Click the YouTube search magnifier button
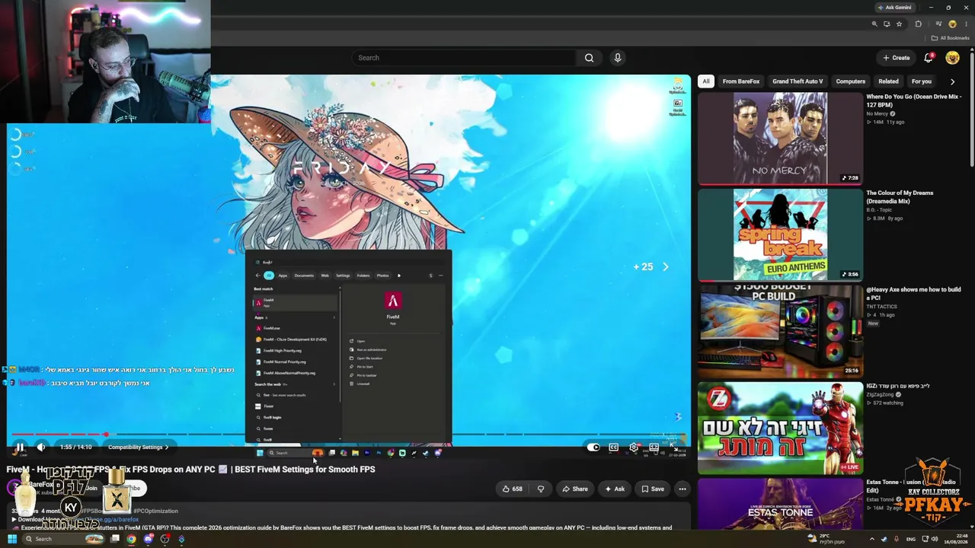Screen dimensions: 975x548 click(589, 58)
